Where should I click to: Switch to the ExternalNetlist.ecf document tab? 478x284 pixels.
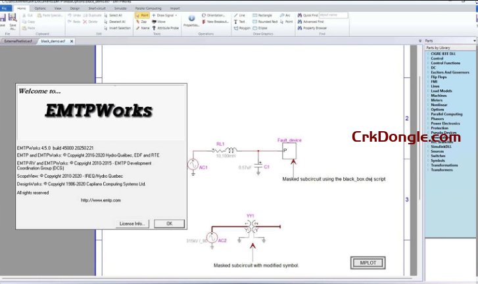coord(18,41)
